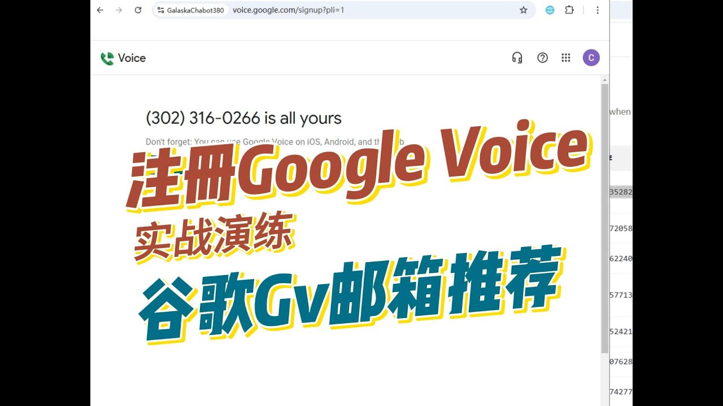Open the Chrome three-dot menu
The height and width of the screenshot is (406, 723).
[598, 10]
